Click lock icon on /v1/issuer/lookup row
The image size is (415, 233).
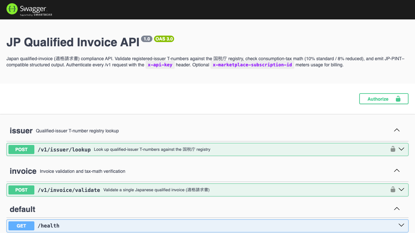(393, 149)
